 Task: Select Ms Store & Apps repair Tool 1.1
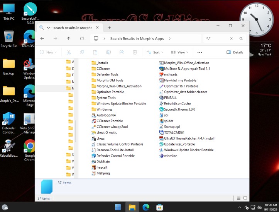click(184, 69)
